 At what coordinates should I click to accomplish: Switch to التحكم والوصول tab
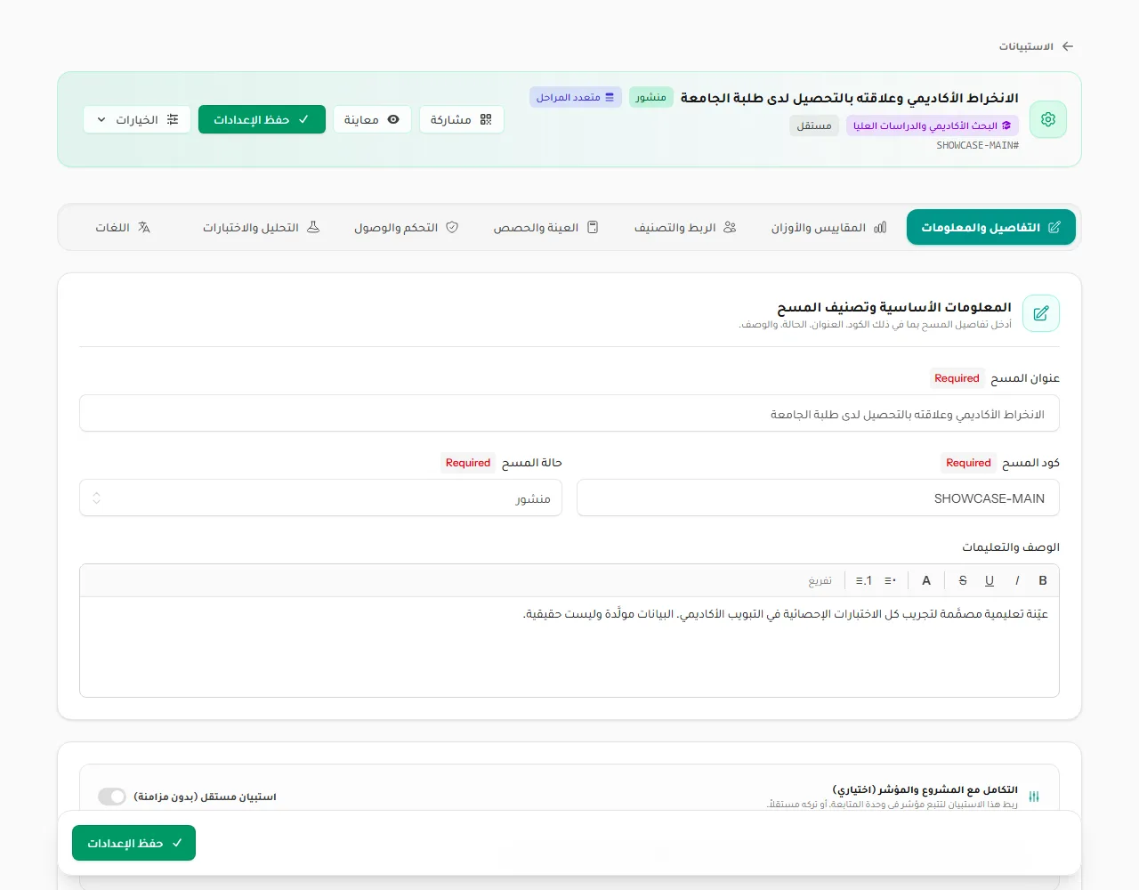pos(406,228)
